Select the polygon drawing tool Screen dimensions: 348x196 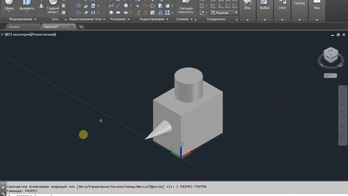click(111, 13)
